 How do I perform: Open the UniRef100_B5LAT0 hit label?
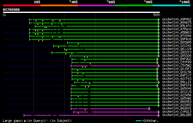tap(177, 26)
